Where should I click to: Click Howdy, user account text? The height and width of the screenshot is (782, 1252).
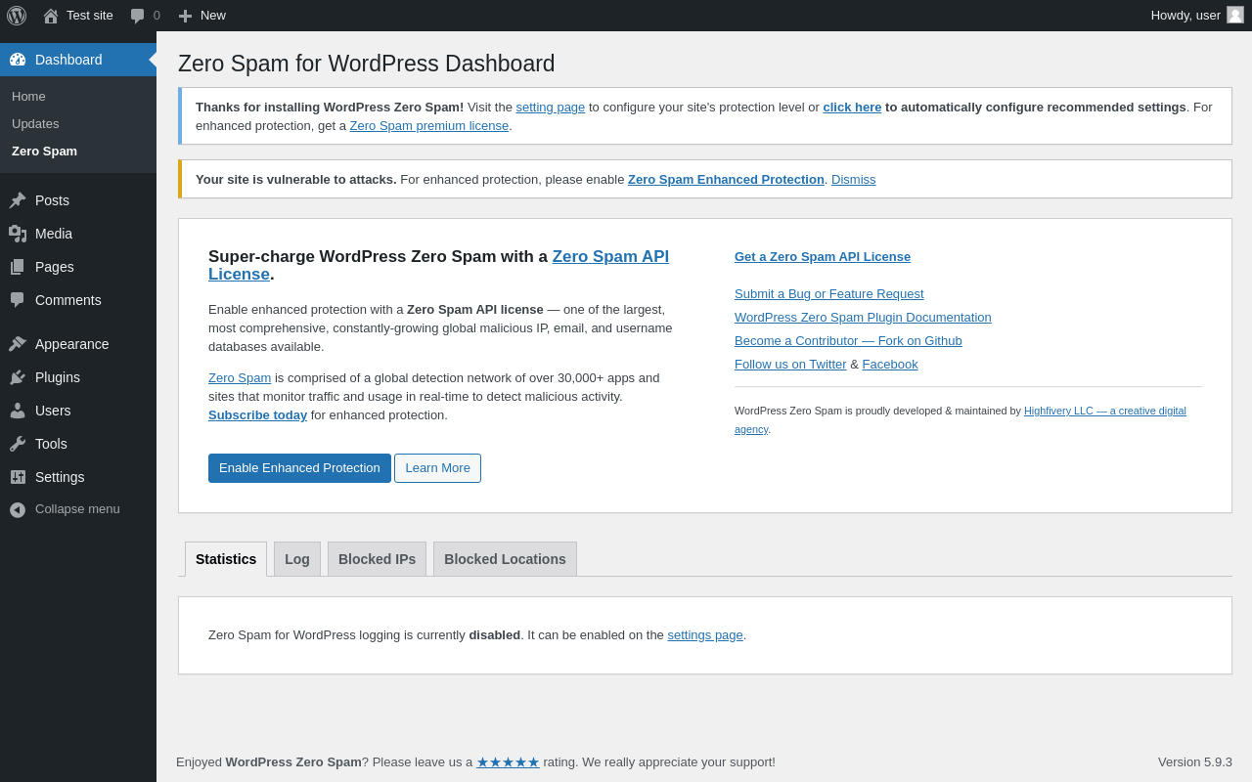click(1185, 15)
